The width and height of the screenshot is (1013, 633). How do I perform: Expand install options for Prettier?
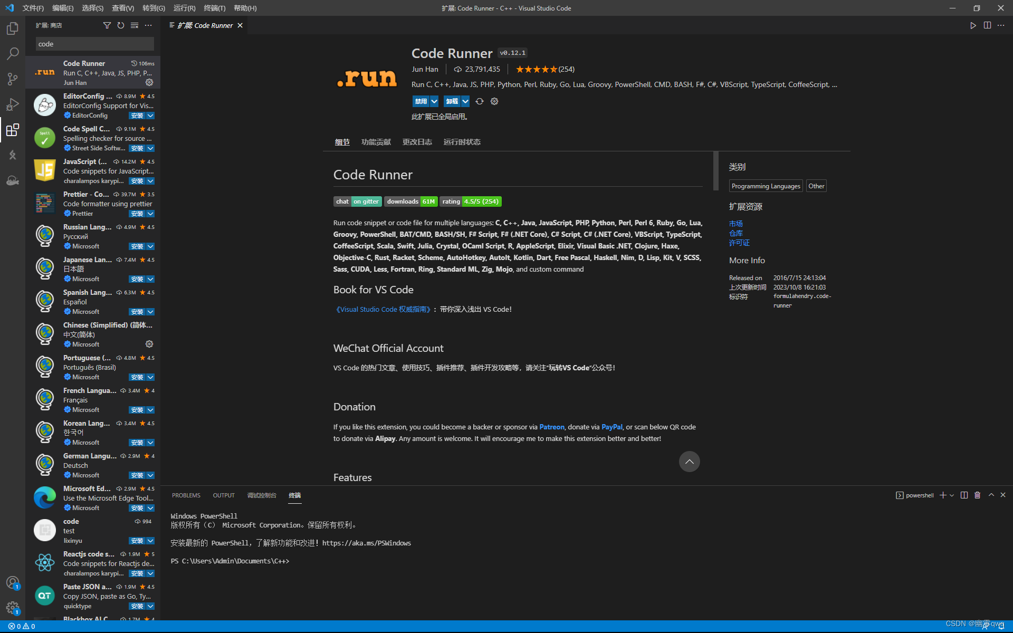click(151, 214)
